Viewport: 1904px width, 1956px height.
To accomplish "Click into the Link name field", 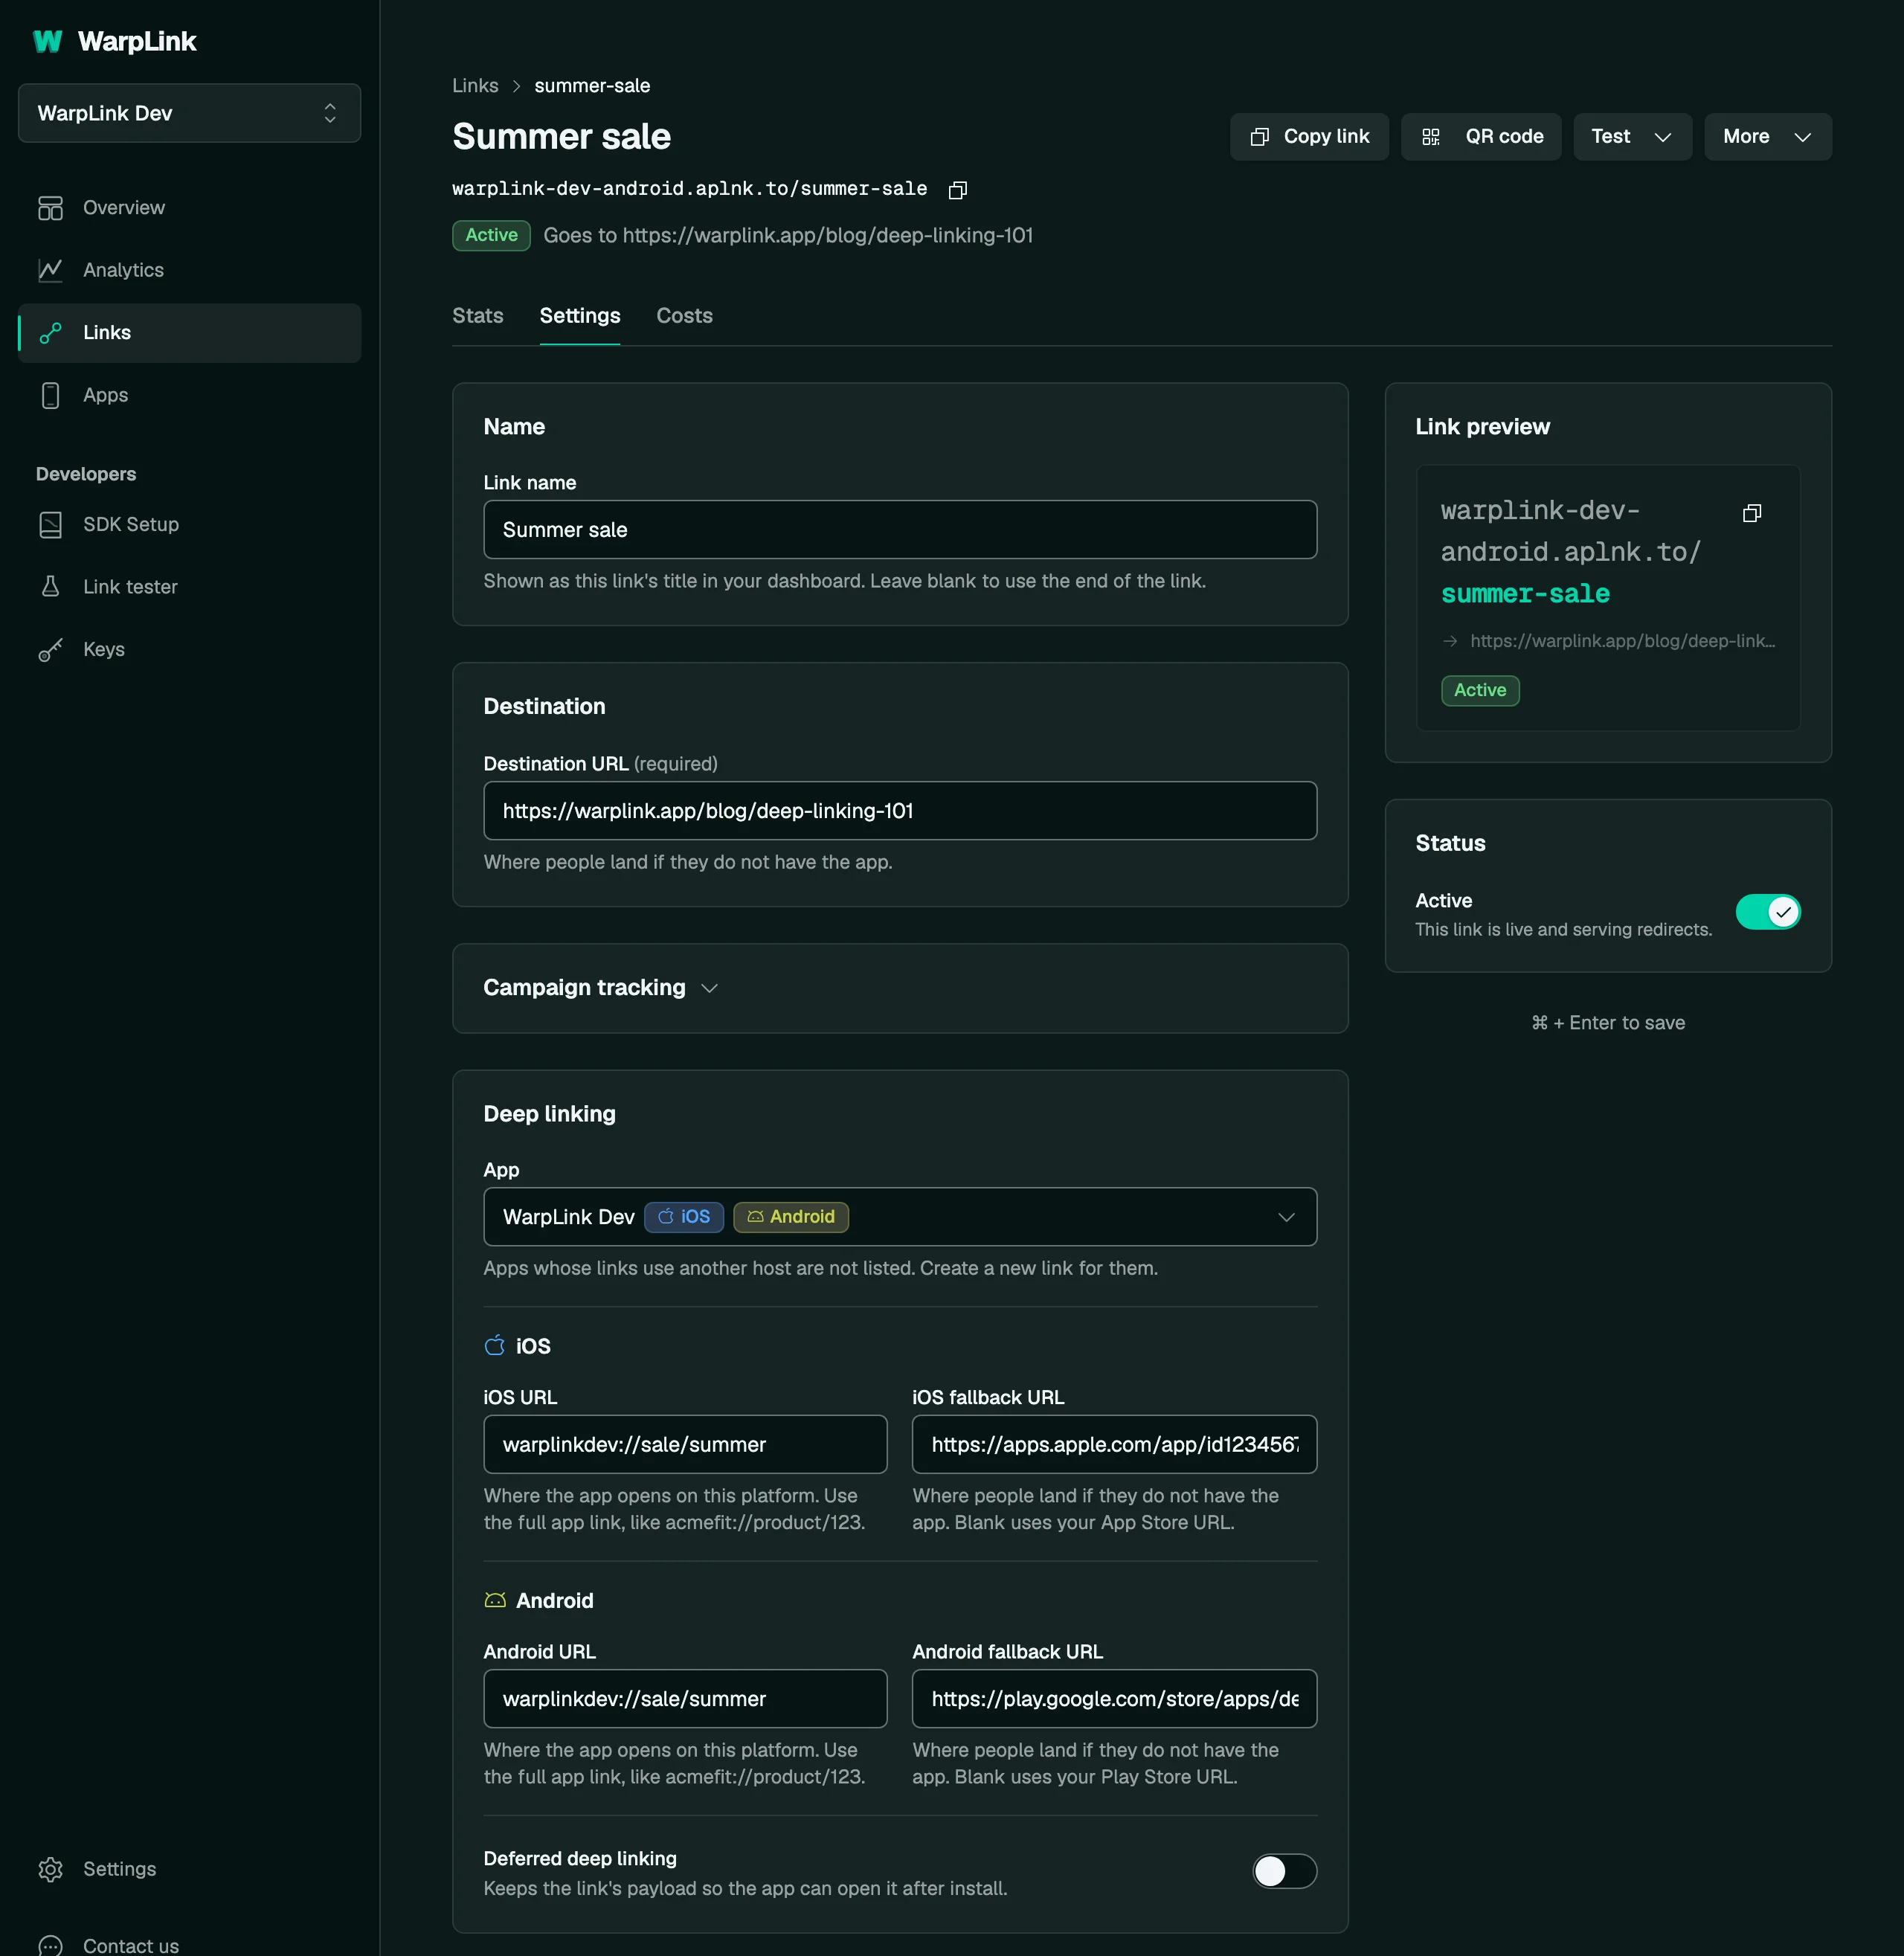I will pyautogui.click(x=900, y=530).
